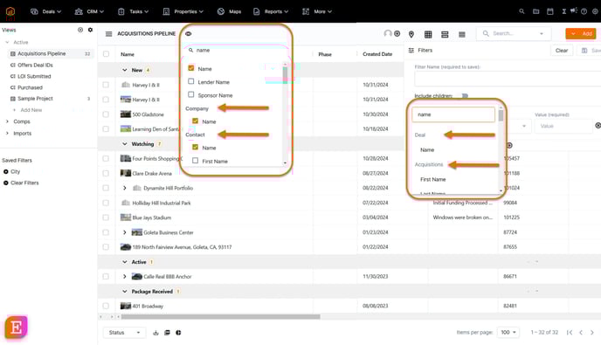Click the hamburger icon beside Acquisitions Pipeline title

click(109, 34)
